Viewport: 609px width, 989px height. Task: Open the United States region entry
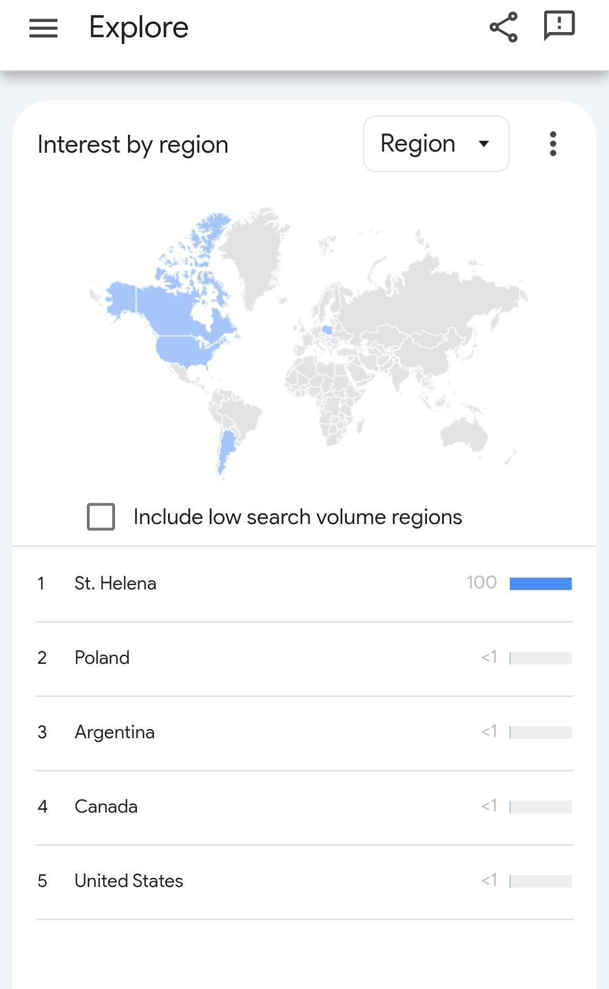click(x=129, y=881)
